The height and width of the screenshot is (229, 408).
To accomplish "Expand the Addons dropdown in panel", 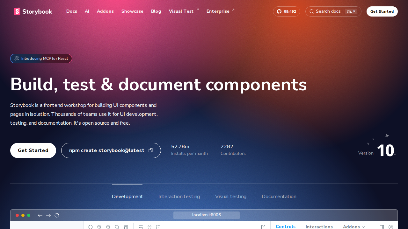I will click(354, 227).
